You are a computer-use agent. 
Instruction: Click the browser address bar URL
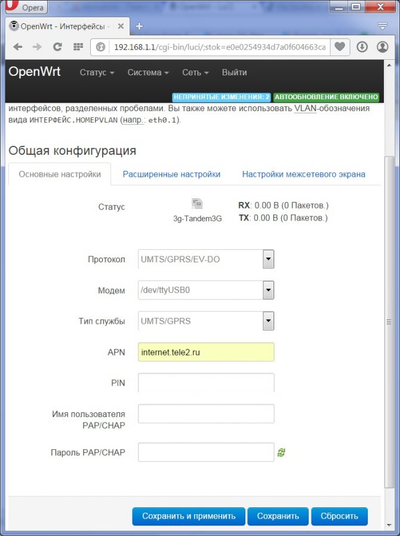(220, 47)
